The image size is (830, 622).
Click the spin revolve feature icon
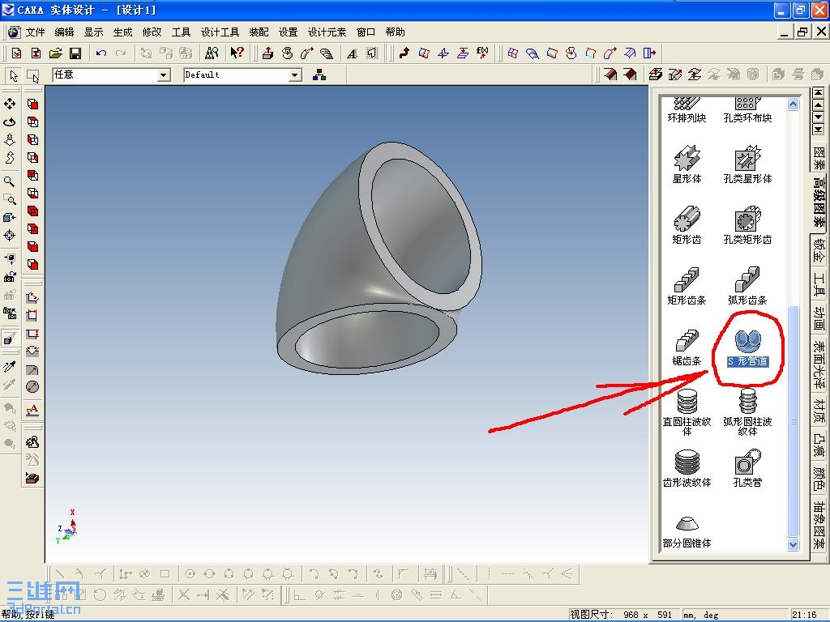pos(288,53)
